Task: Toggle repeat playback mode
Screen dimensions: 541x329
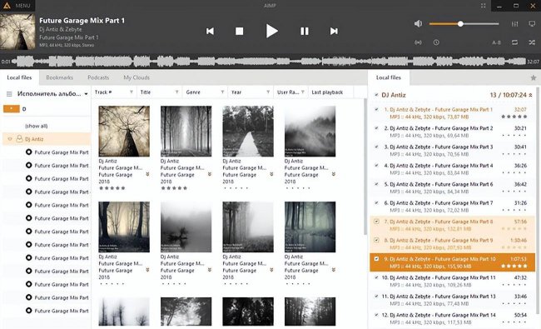Action: tap(514, 42)
